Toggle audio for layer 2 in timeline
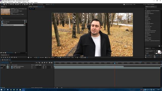This screenshot has height=91, width=162. tap(2, 68)
